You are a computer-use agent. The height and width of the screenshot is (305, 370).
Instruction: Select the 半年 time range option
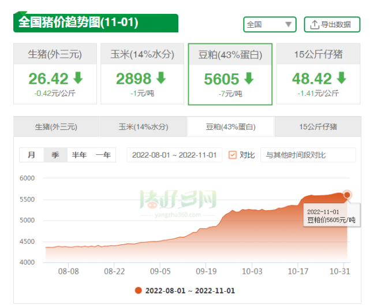pyautogui.click(x=80, y=155)
